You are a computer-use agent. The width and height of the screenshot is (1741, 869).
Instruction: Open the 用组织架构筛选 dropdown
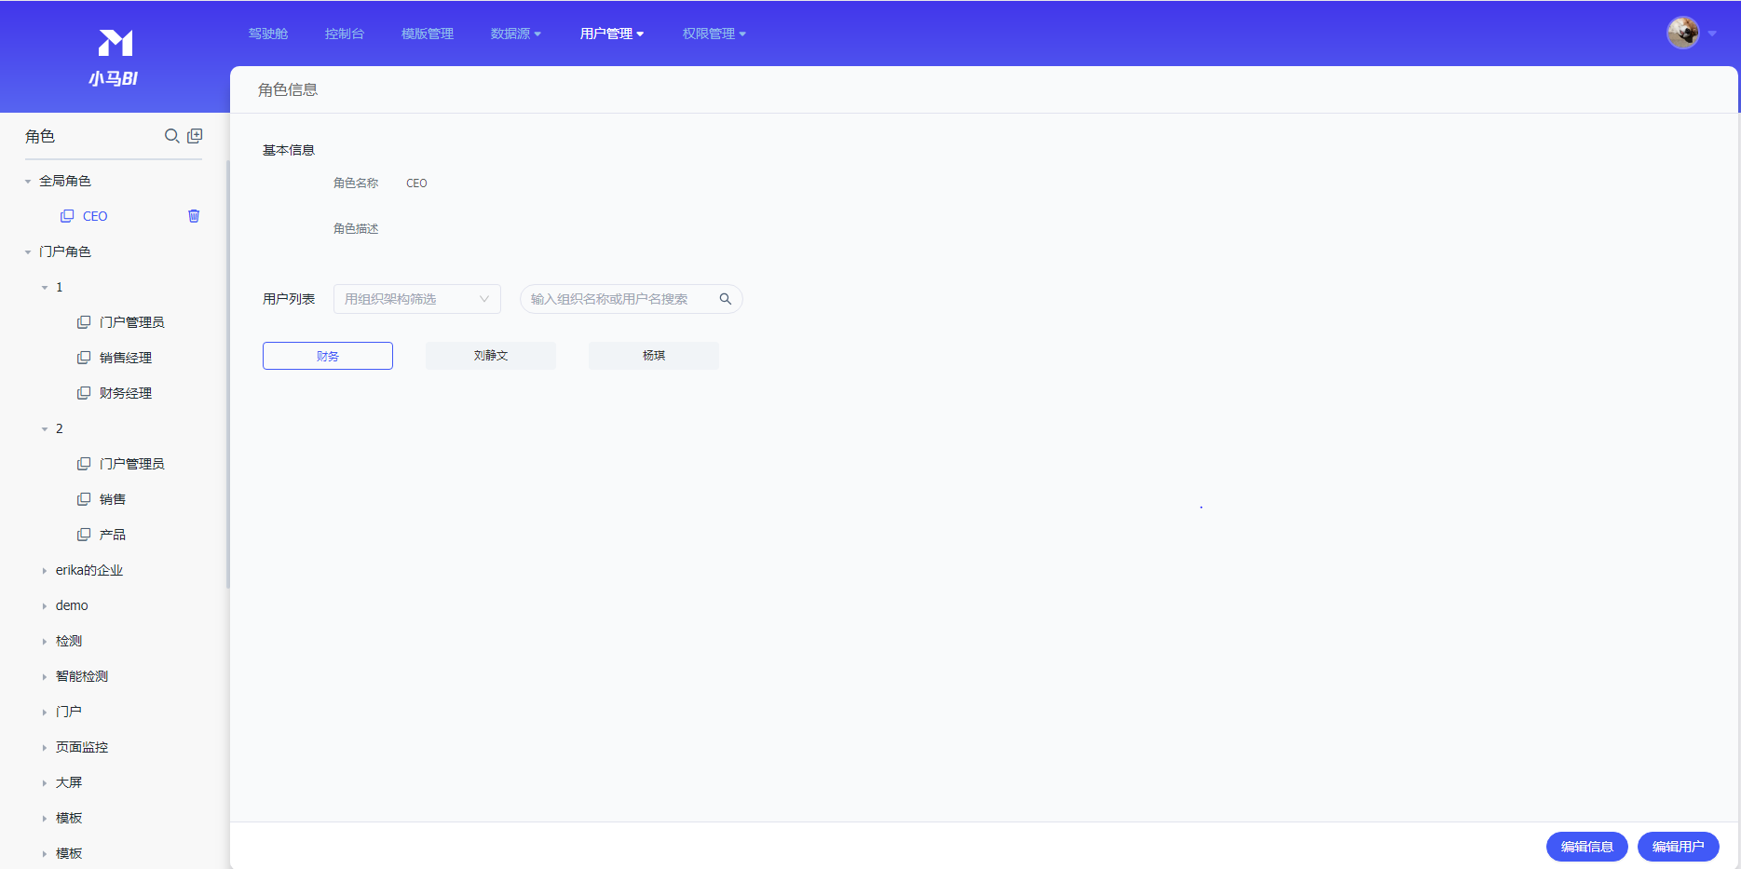416,299
